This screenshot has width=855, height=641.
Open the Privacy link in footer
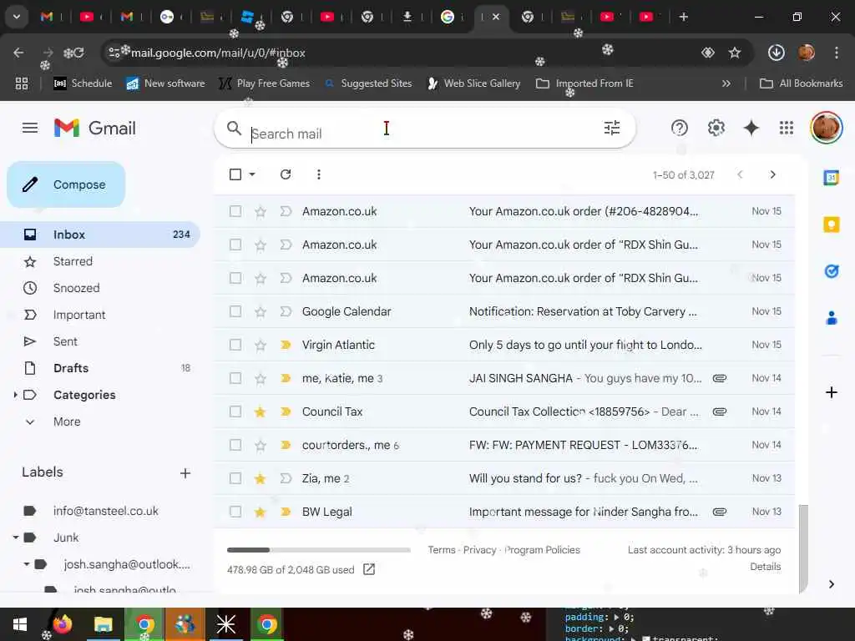click(480, 550)
